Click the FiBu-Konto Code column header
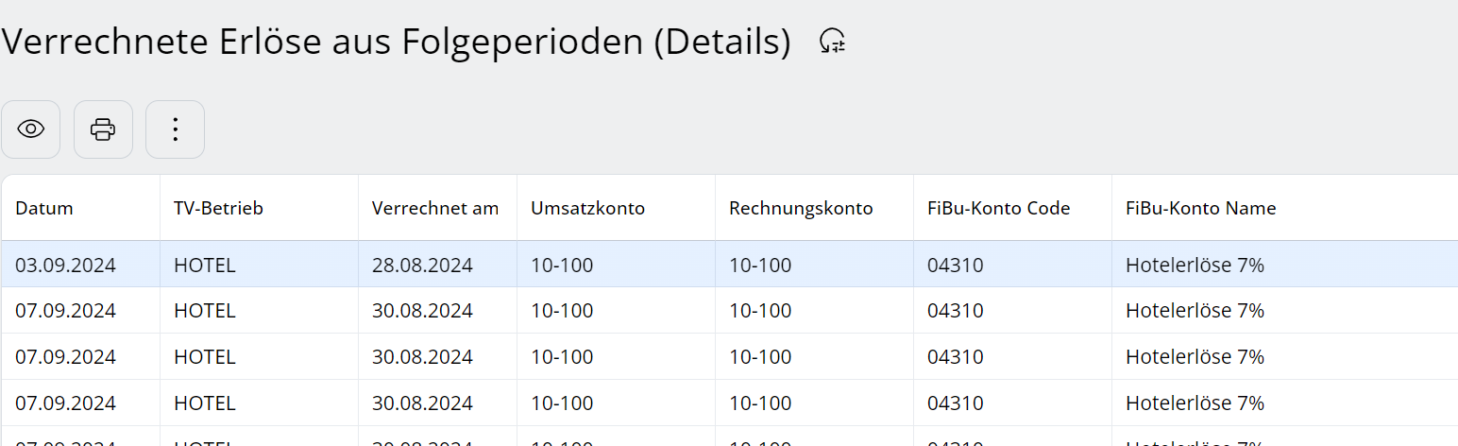 (x=998, y=209)
